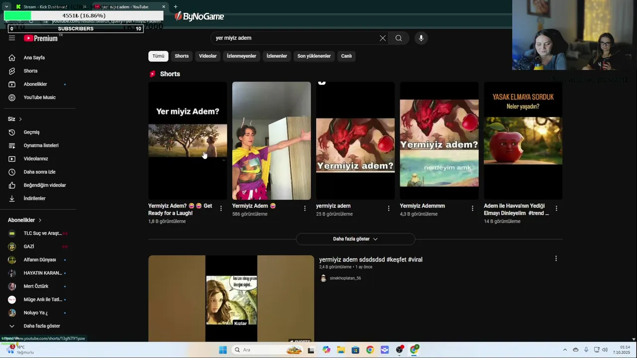Select the İzlenenler filter chip
The height and width of the screenshot is (358, 637).
[277, 56]
